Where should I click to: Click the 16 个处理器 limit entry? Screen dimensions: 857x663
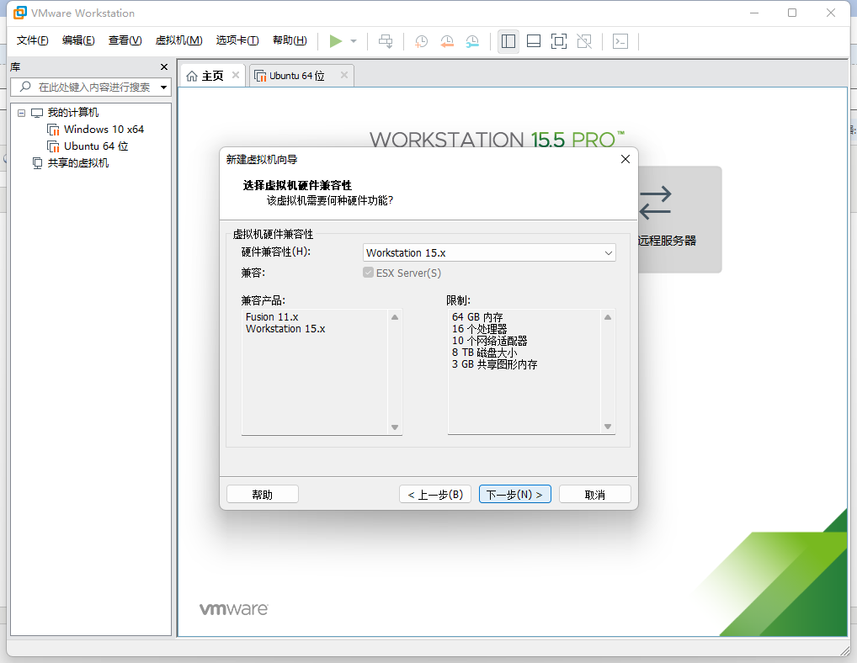(479, 329)
